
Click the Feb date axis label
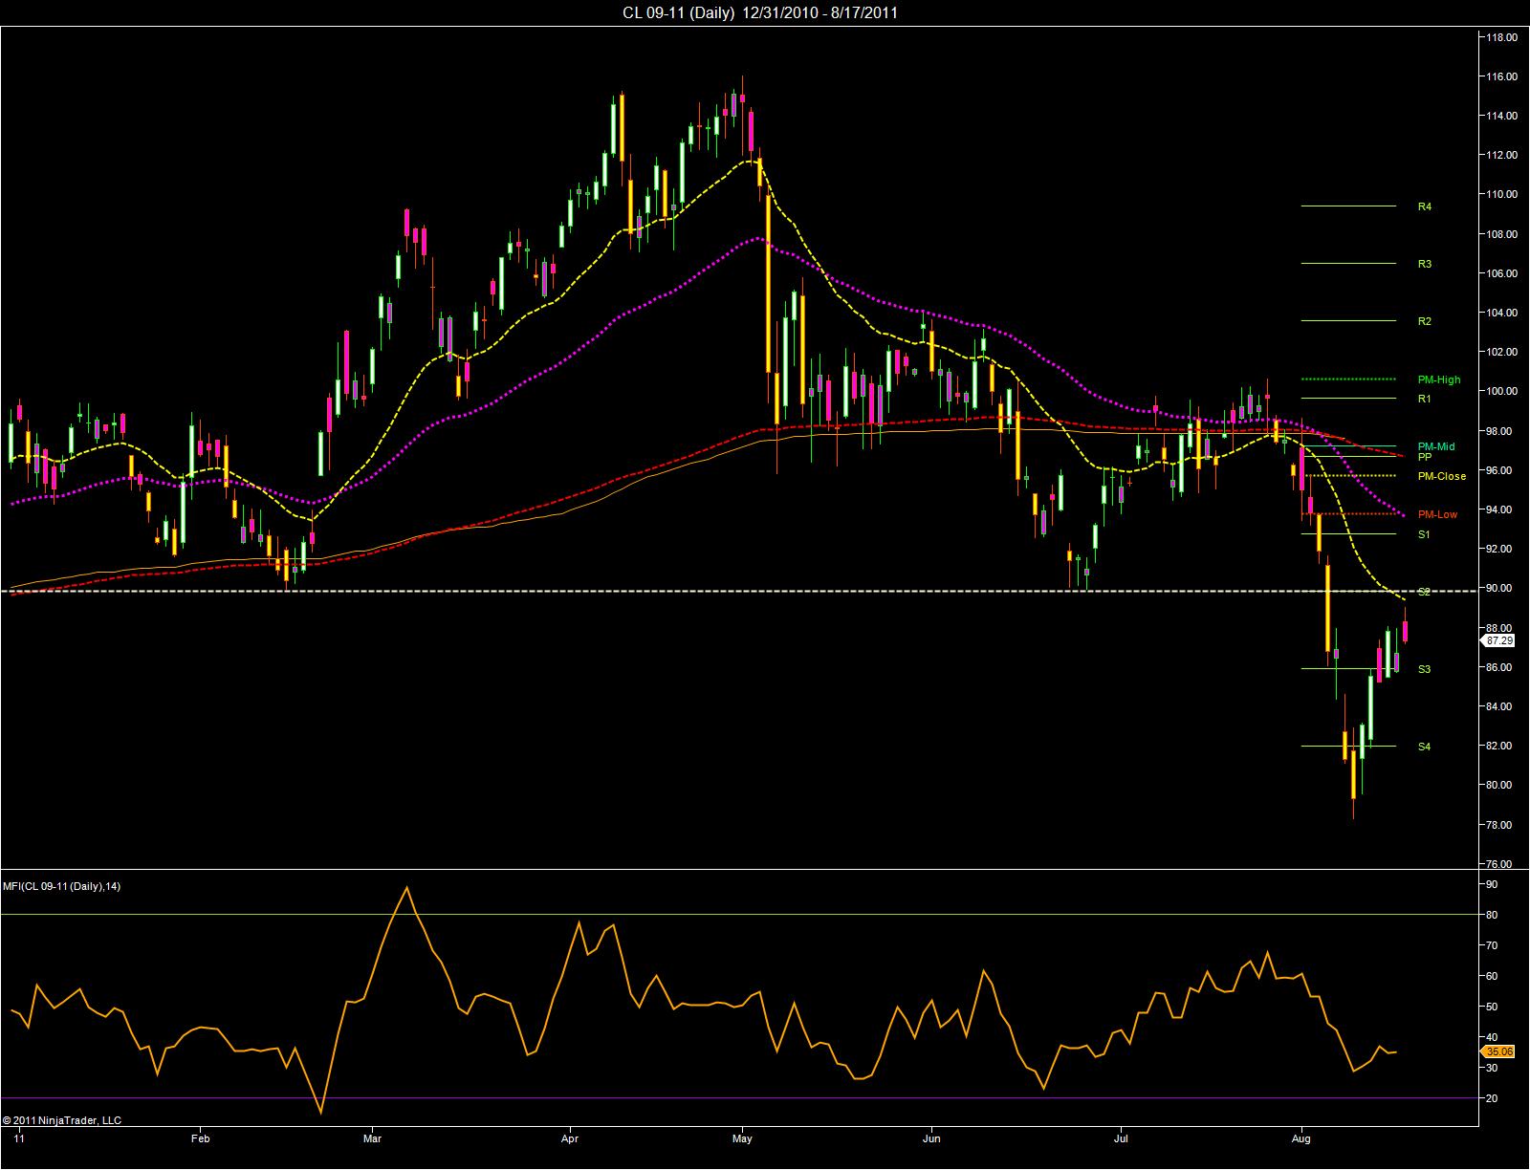(199, 1138)
